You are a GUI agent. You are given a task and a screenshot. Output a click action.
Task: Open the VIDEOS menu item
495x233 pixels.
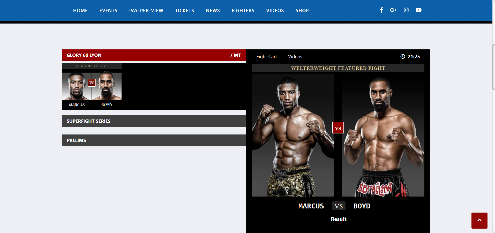coord(275,11)
